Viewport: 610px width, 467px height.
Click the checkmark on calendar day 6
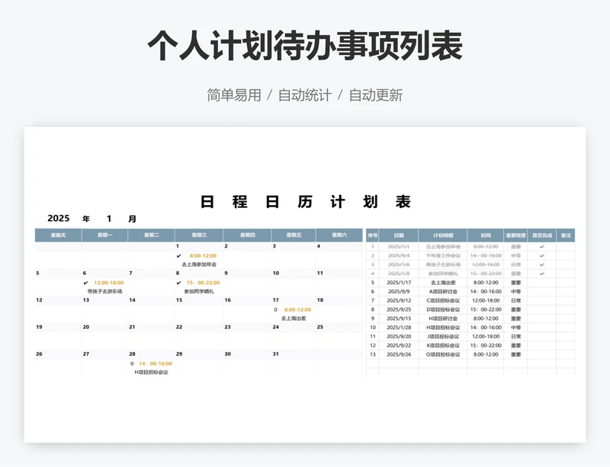(85, 283)
